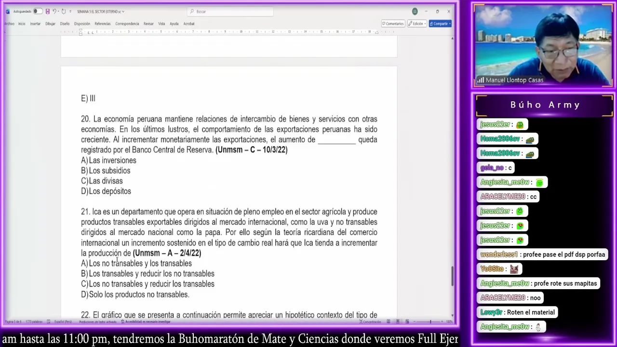Click the first line indent marker on ruler

(80, 31)
